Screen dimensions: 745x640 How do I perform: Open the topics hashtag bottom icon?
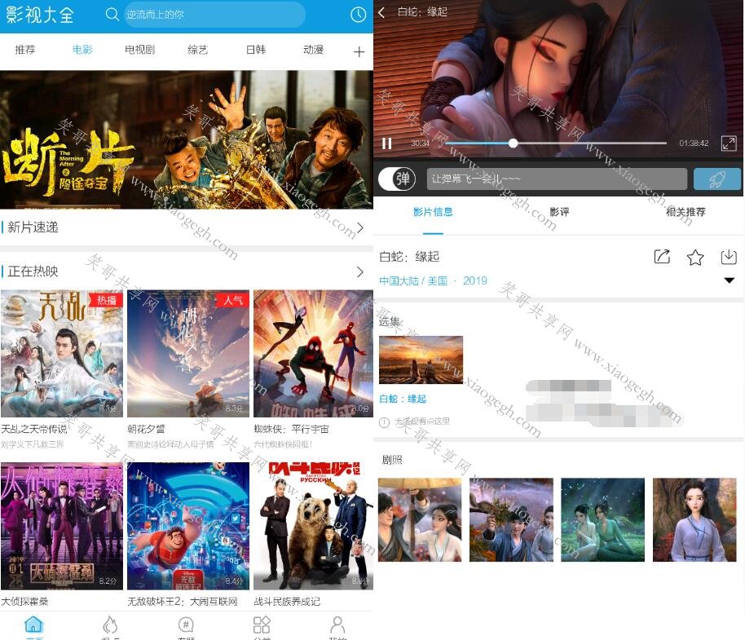(x=186, y=625)
